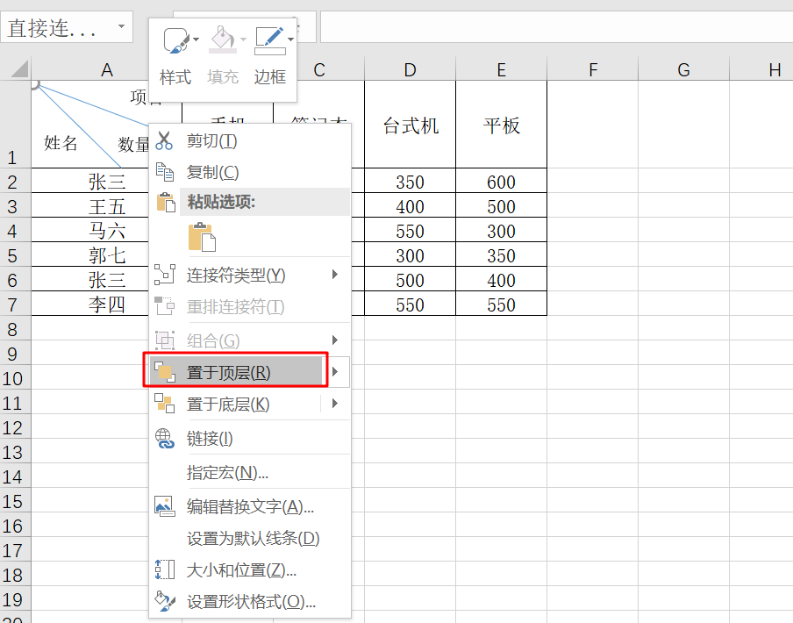Screen dimensions: 793x623
Task: Click the fill color swatch under the bucket
Action: 222,49
